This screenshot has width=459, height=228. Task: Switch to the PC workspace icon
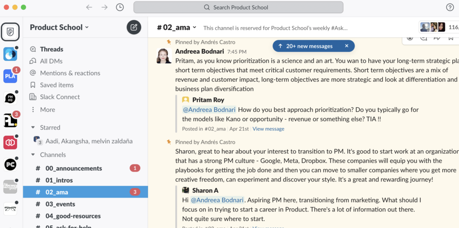pyautogui.click(x=10, y=165)
